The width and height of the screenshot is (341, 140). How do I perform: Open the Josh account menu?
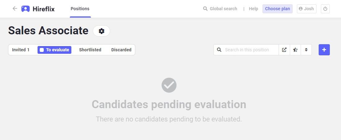(x=307, y=9)
